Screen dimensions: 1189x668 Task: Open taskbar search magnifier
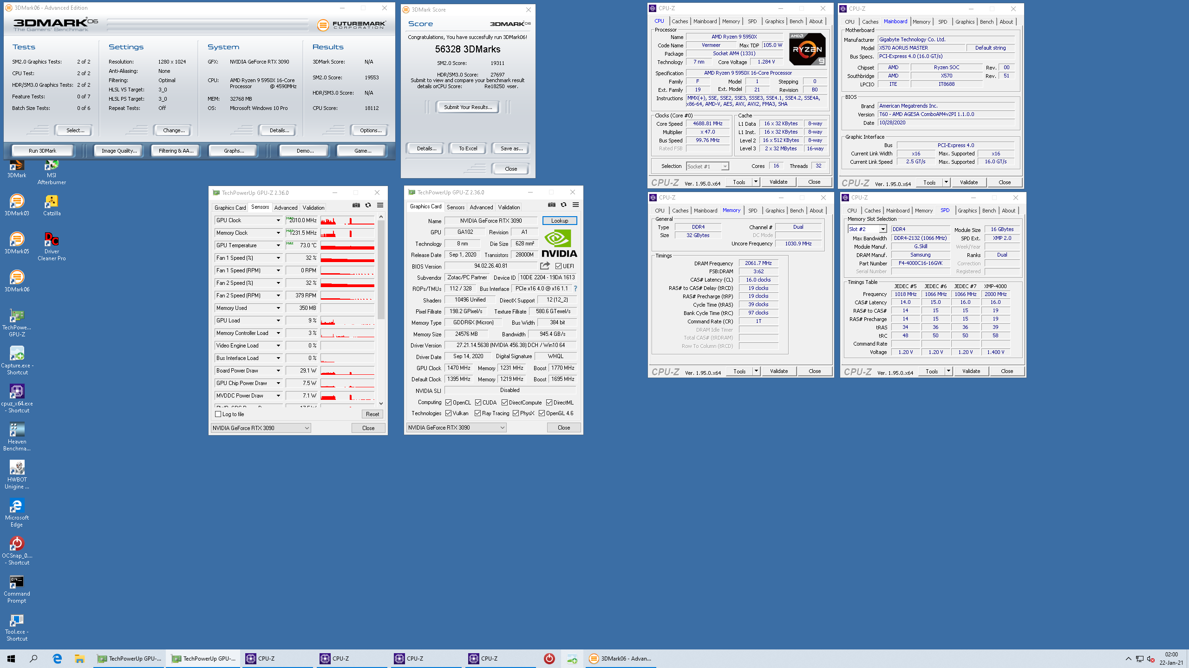(x=33, y=659)
